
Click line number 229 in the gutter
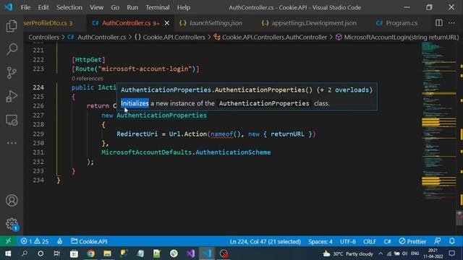coord(38,134)
